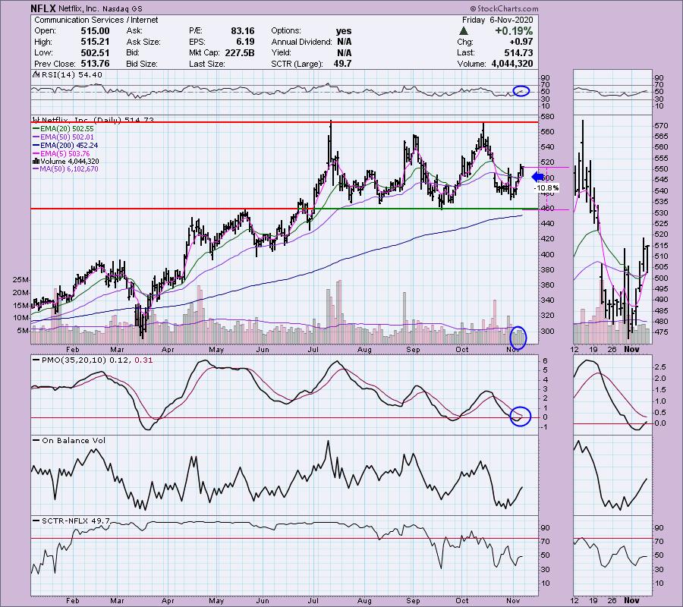Click the 'SCTR-NFLX 49.7' panel label
This screenshot has height=607, width=683.
tap(76, 521)
